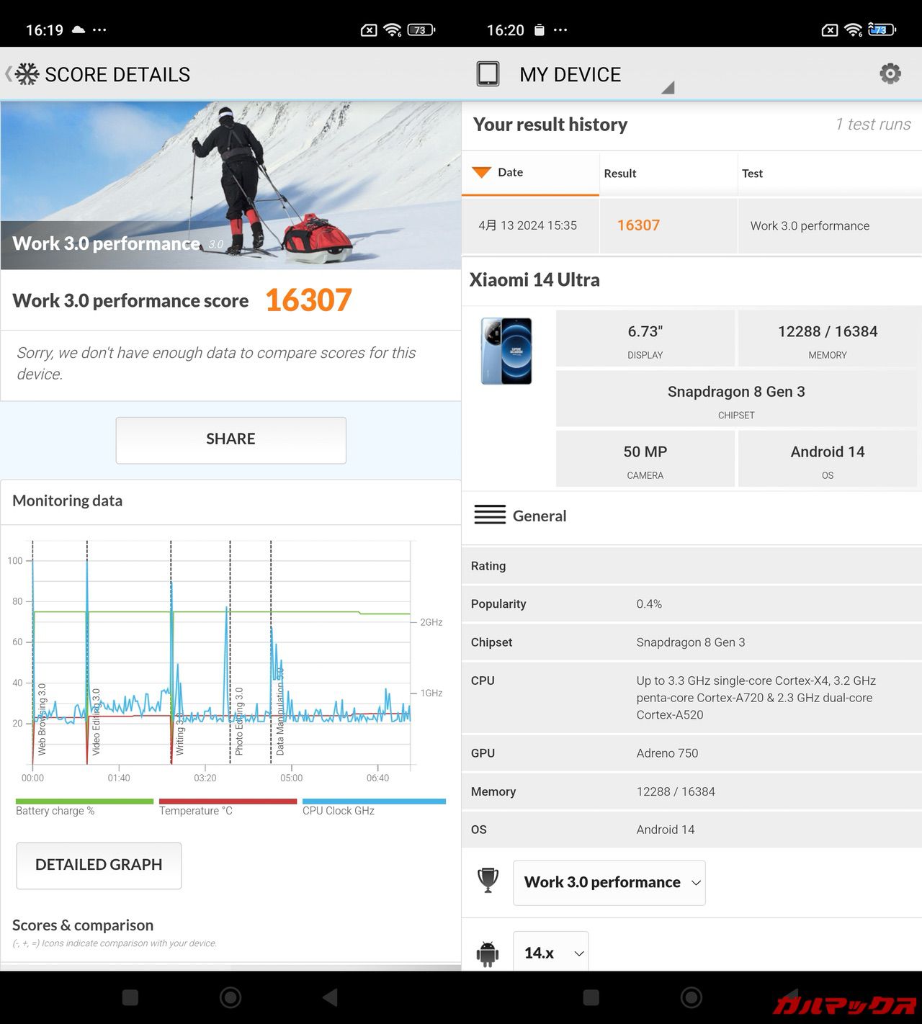Screen dimensions: 922x1024
Task: Select the Result column header
Action: pyautogui.click(x=620, y=174)
